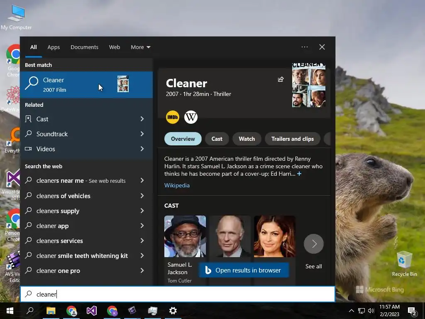Screen dimensions: 425x319
Task: Click 'cleaner app' suggestion text
Action: 53,226
